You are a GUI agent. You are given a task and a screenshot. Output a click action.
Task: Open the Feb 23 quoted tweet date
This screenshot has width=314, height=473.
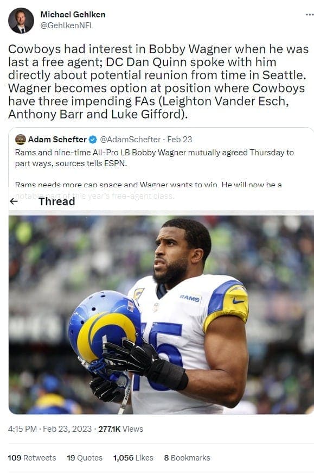180,140
